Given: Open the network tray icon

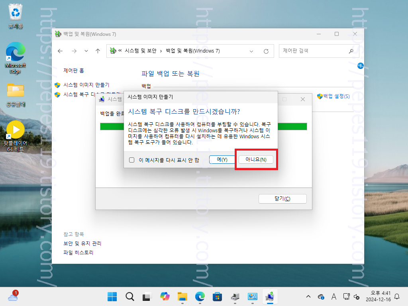Looking at the screenshot, I should 346,296.
